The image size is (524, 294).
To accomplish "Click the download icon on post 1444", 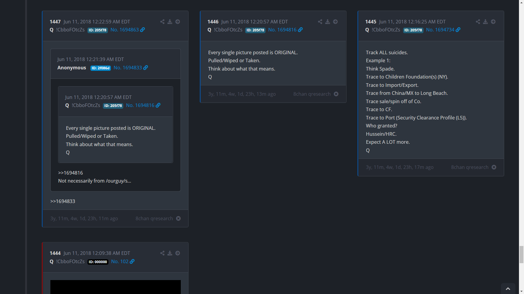I will (x=170, y=253).
